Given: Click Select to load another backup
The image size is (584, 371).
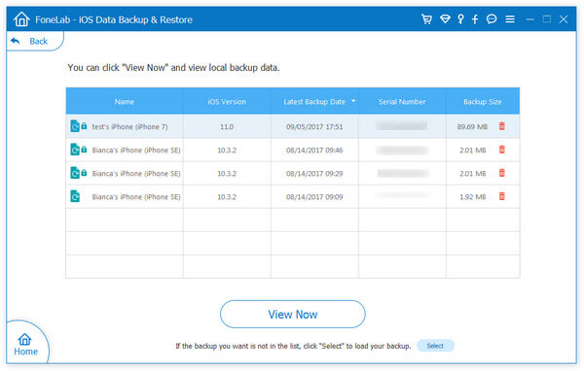Looking at the screenshot, I should pos(435,346).
